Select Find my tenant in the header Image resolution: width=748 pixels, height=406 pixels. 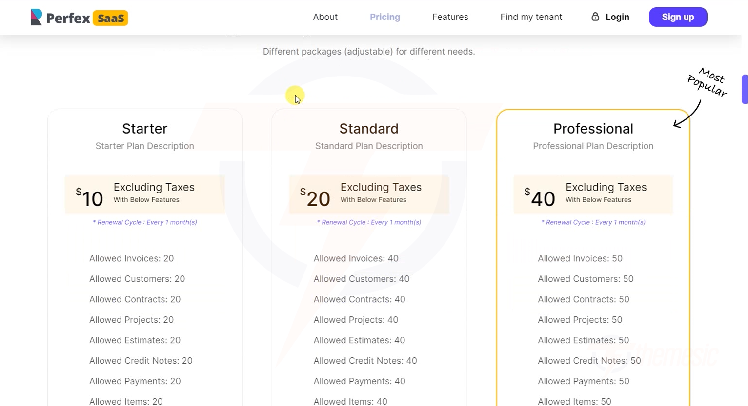coord(531,17)
